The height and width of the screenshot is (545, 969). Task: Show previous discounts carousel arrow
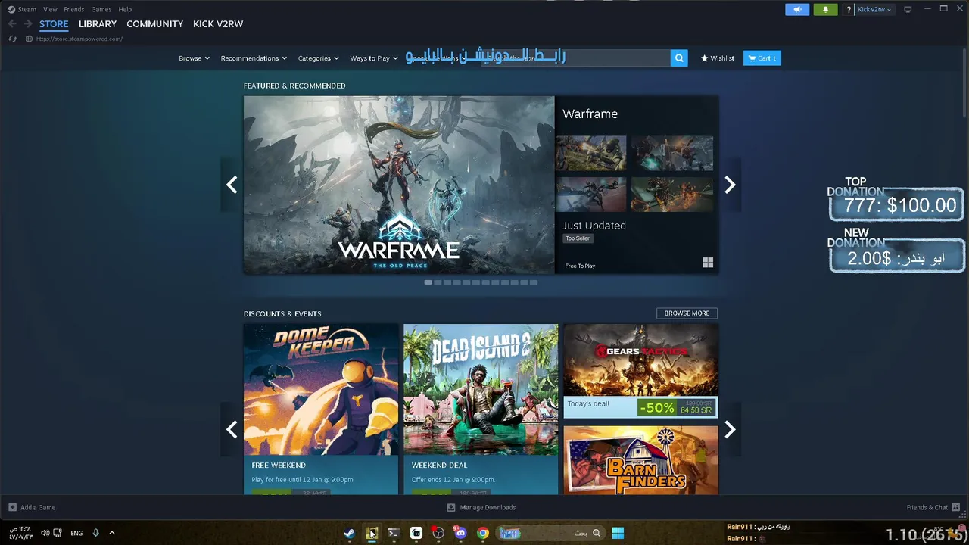click(232, 429)
